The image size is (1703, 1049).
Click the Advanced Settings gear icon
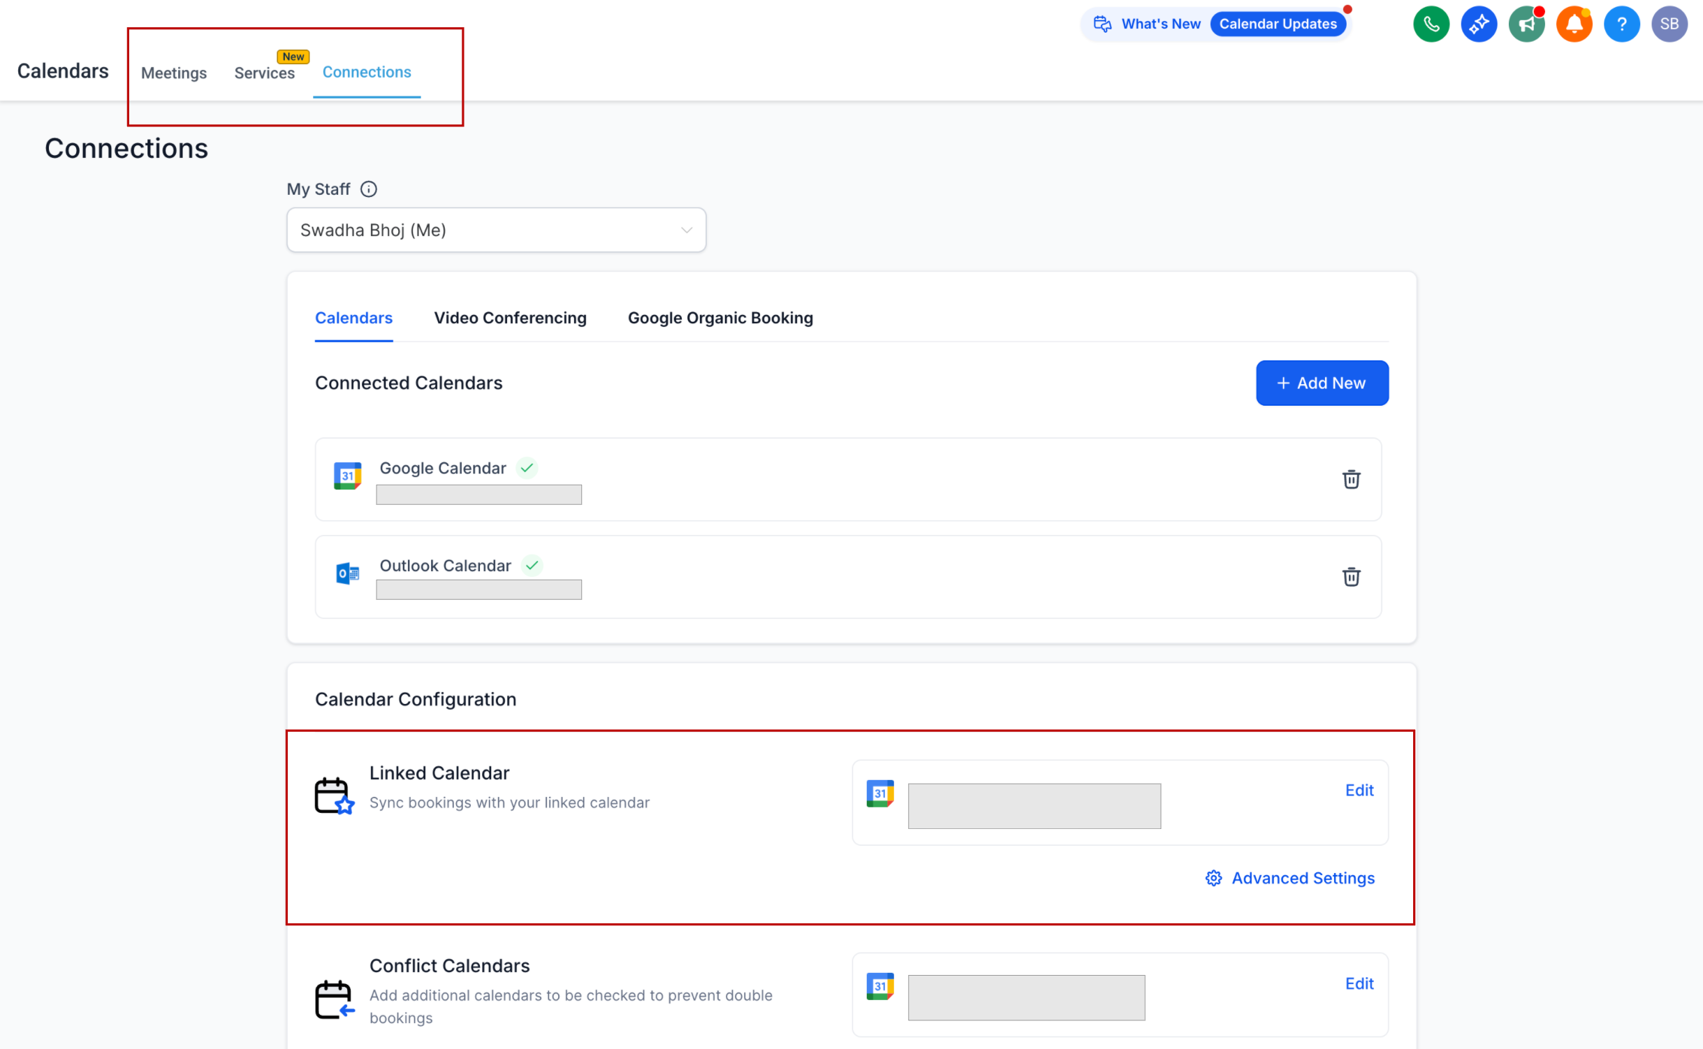(1213, 878)
